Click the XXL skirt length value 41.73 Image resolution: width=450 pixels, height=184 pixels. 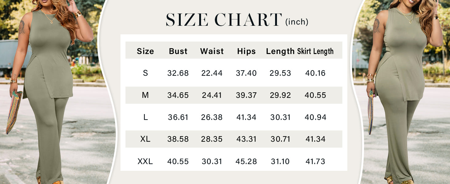tap(315, 161)
